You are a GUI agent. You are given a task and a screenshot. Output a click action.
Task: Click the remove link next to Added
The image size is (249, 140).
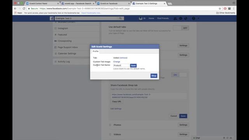(123, 58)
